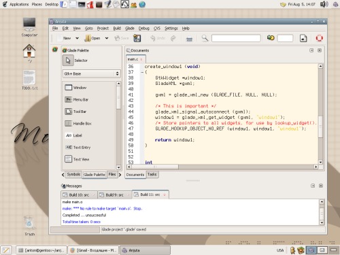The image size is (340, 255).
Task: Expand the Open button dropdown arrow
Action: [107, 38]
